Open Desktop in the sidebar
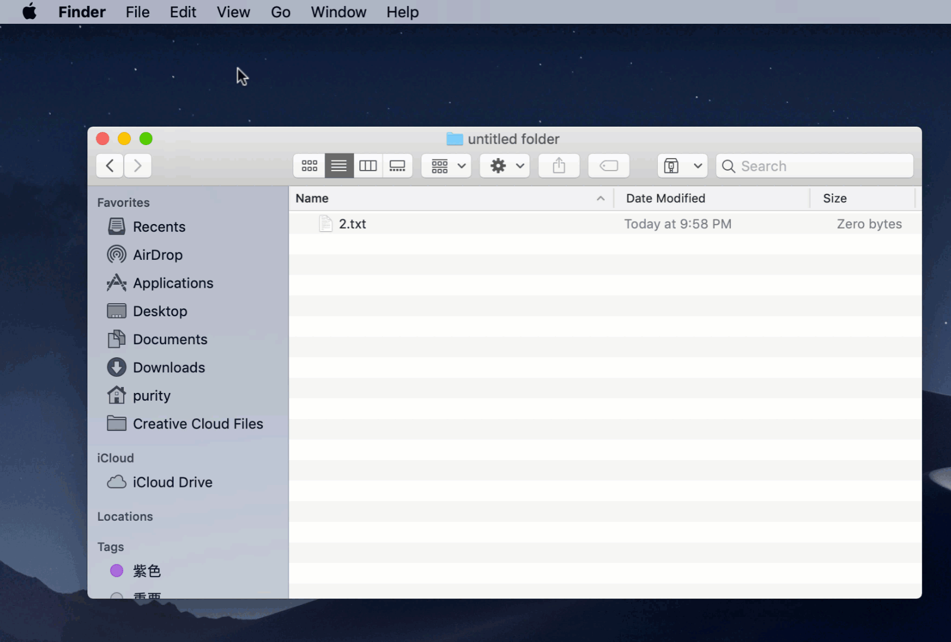Screen dimensions: 951x642 tap(147, 311)
